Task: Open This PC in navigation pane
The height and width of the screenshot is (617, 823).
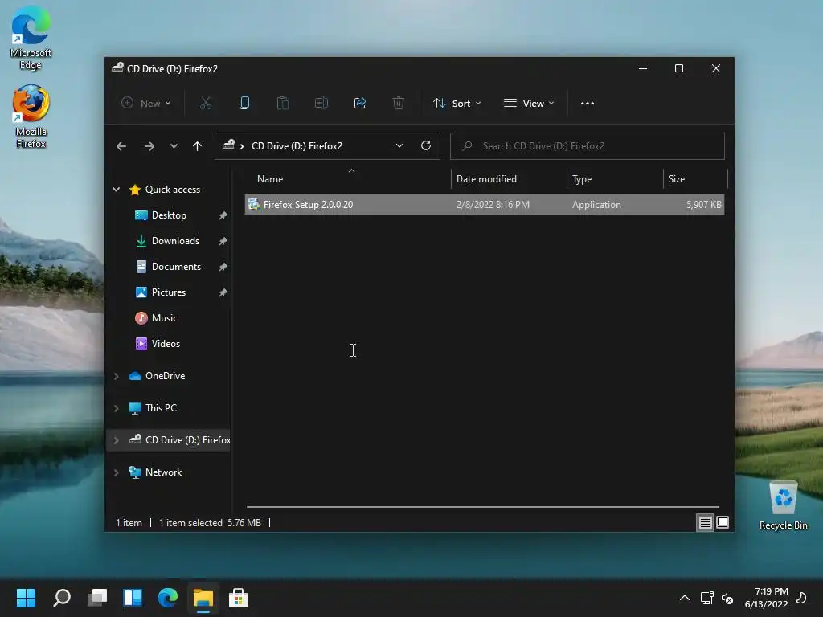Action: (161, 408)
